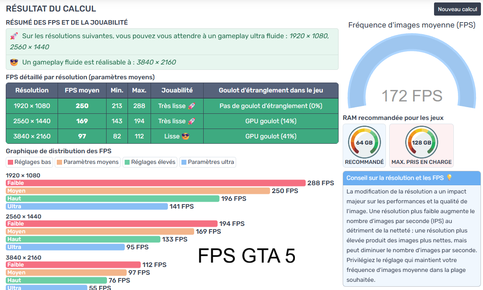Screen dimensions: 483x290
Task: Click the 95 FPS Ultra bar for 2560 × 1440
Action: tap(65, 247)
